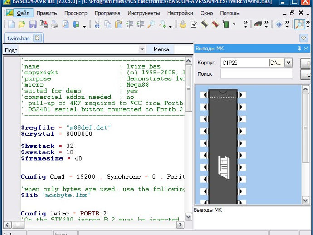Open Find with the magnifier icon

click(152, 24)
